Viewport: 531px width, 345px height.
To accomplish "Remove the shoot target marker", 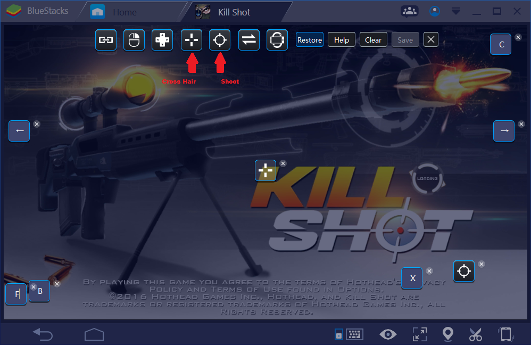I will (x=482, y=264).
